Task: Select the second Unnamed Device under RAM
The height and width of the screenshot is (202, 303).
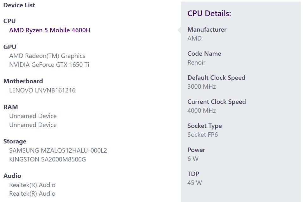Action: click(x=33, y=125)
